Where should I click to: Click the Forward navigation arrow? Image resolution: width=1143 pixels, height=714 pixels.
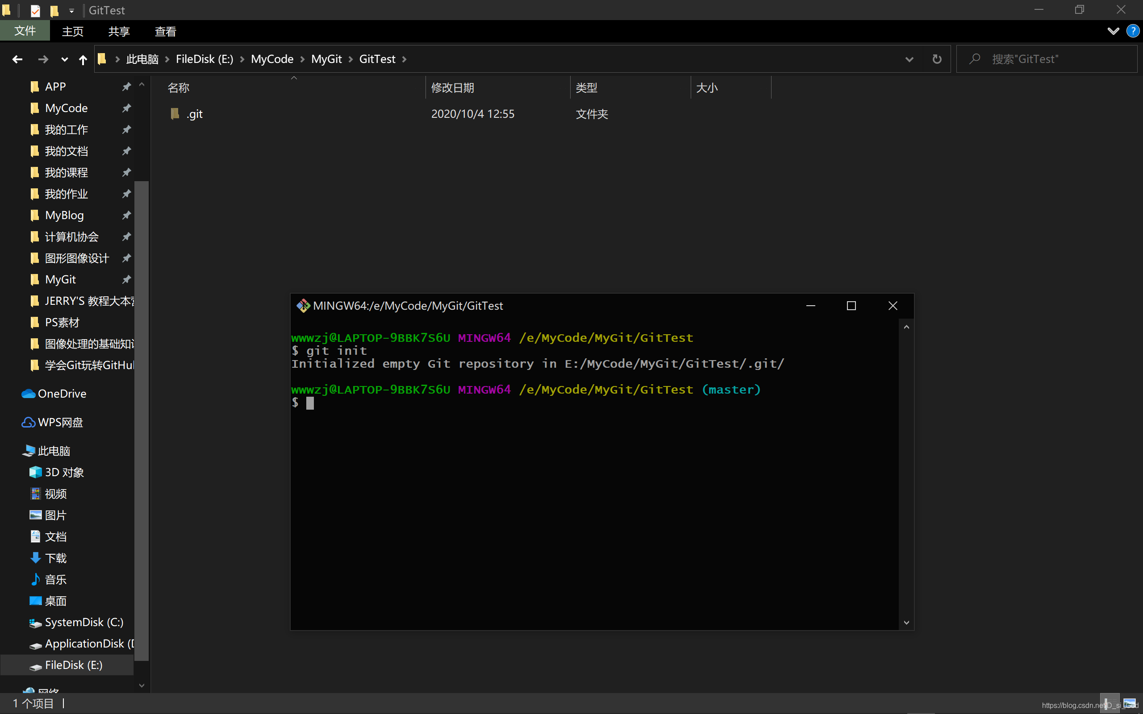point(42,59)
